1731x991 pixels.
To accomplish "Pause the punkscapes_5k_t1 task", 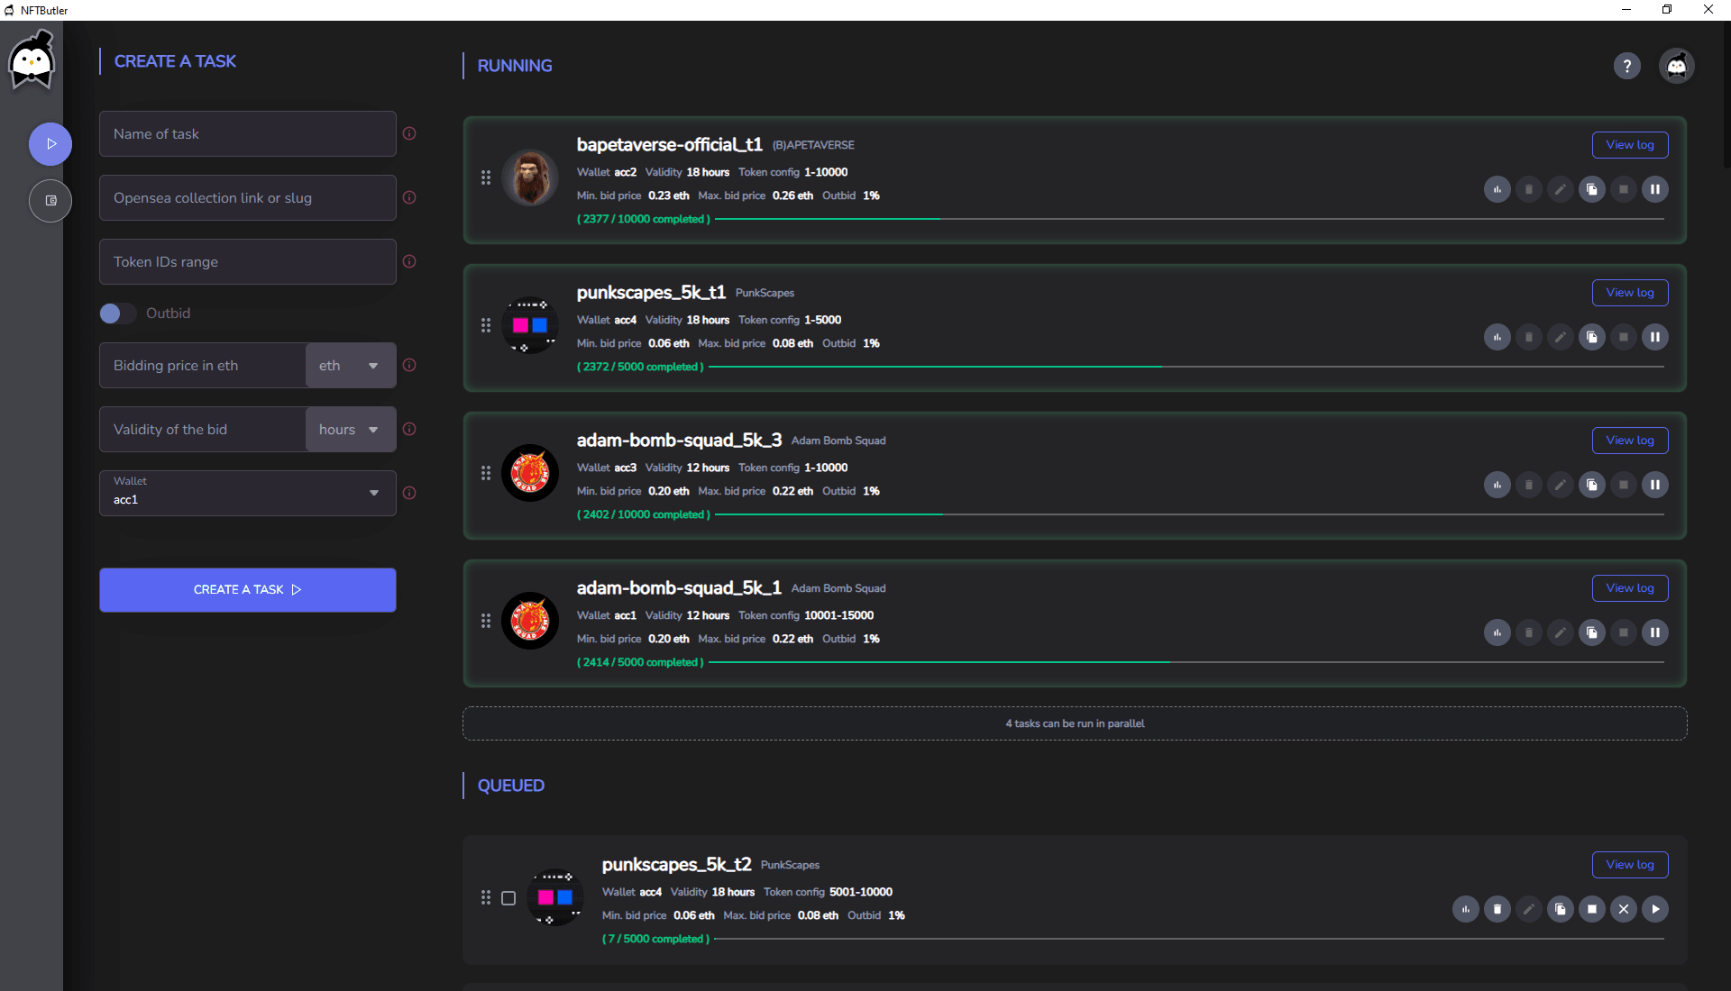I will click(1655, 337).
